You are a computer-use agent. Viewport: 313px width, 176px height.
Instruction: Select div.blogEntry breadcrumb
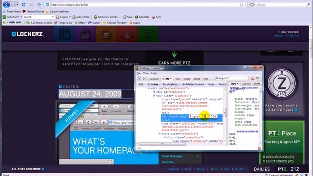click(x=170, y=85)
